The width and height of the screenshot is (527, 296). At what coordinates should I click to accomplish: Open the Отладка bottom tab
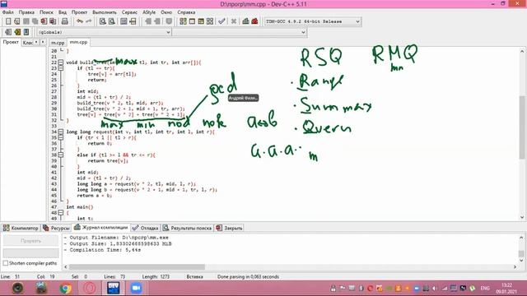point(145,228)
